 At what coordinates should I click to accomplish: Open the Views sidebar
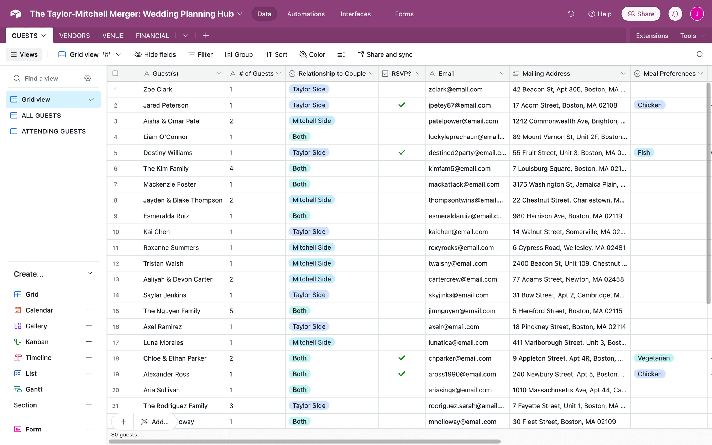tap(23, 54)
